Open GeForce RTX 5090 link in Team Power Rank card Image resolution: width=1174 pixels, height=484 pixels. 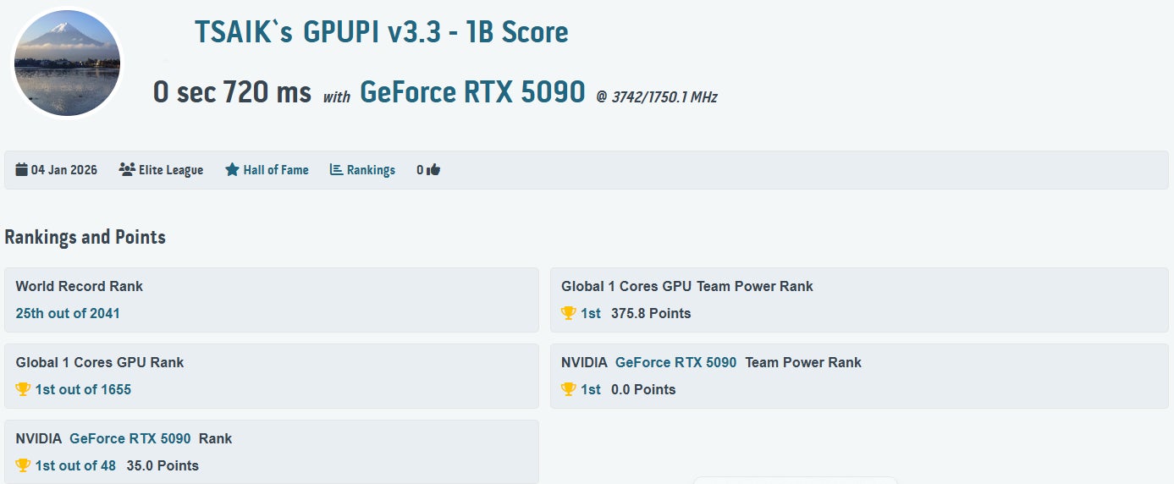[676, 362]
